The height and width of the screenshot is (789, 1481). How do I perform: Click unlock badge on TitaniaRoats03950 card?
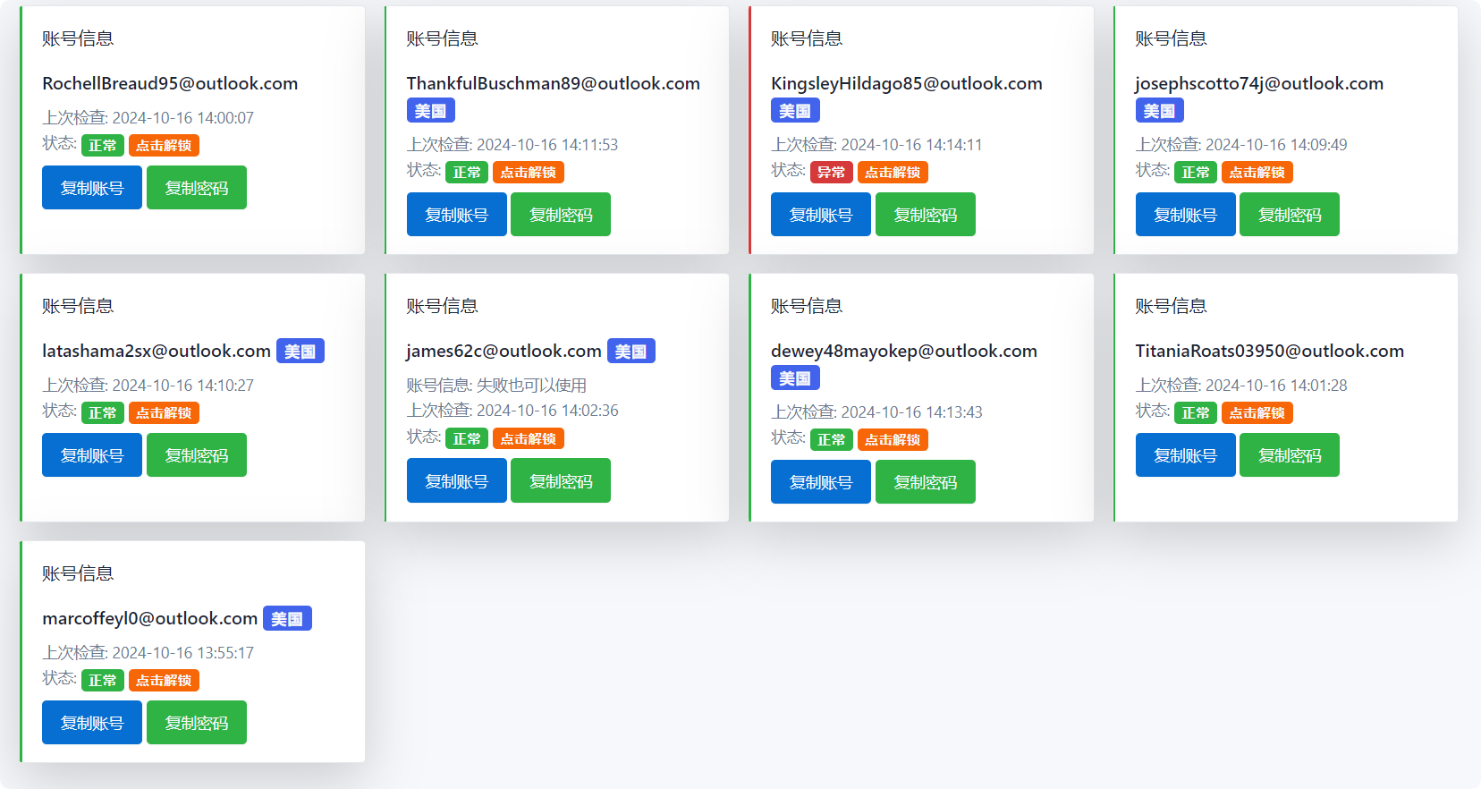1257,413
